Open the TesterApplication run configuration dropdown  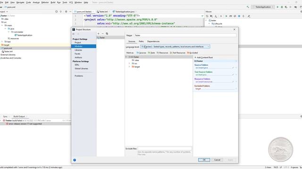(263, 7)
